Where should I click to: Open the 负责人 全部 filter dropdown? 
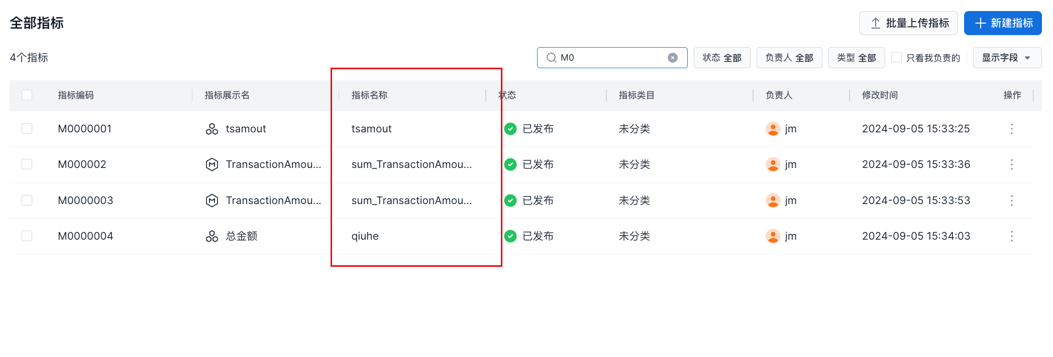(789, 58)
